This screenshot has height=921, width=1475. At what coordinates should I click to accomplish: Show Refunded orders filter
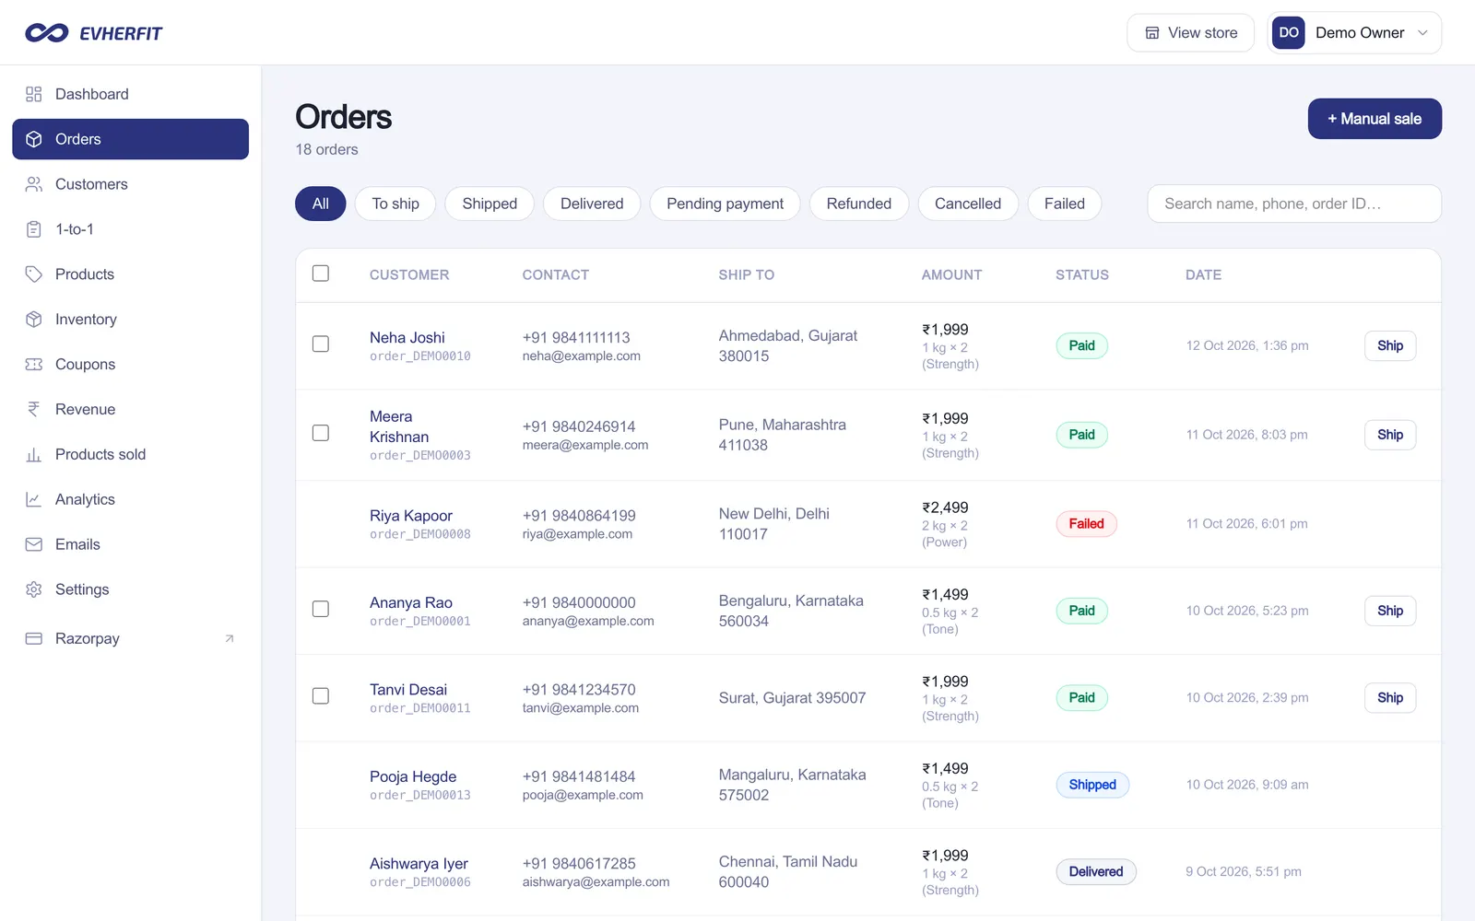tap(859, 204)
